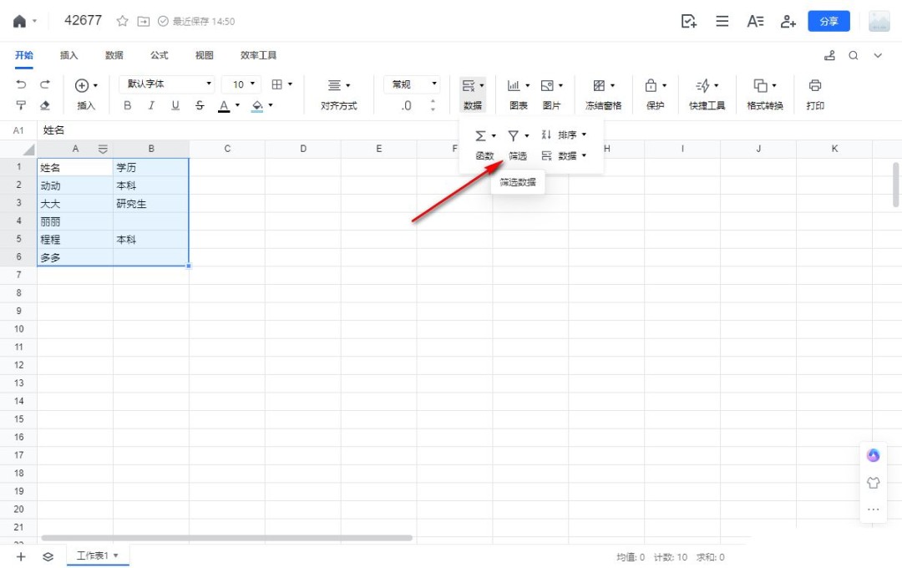Toggle strikethrough formatting

tap(200, 105)
